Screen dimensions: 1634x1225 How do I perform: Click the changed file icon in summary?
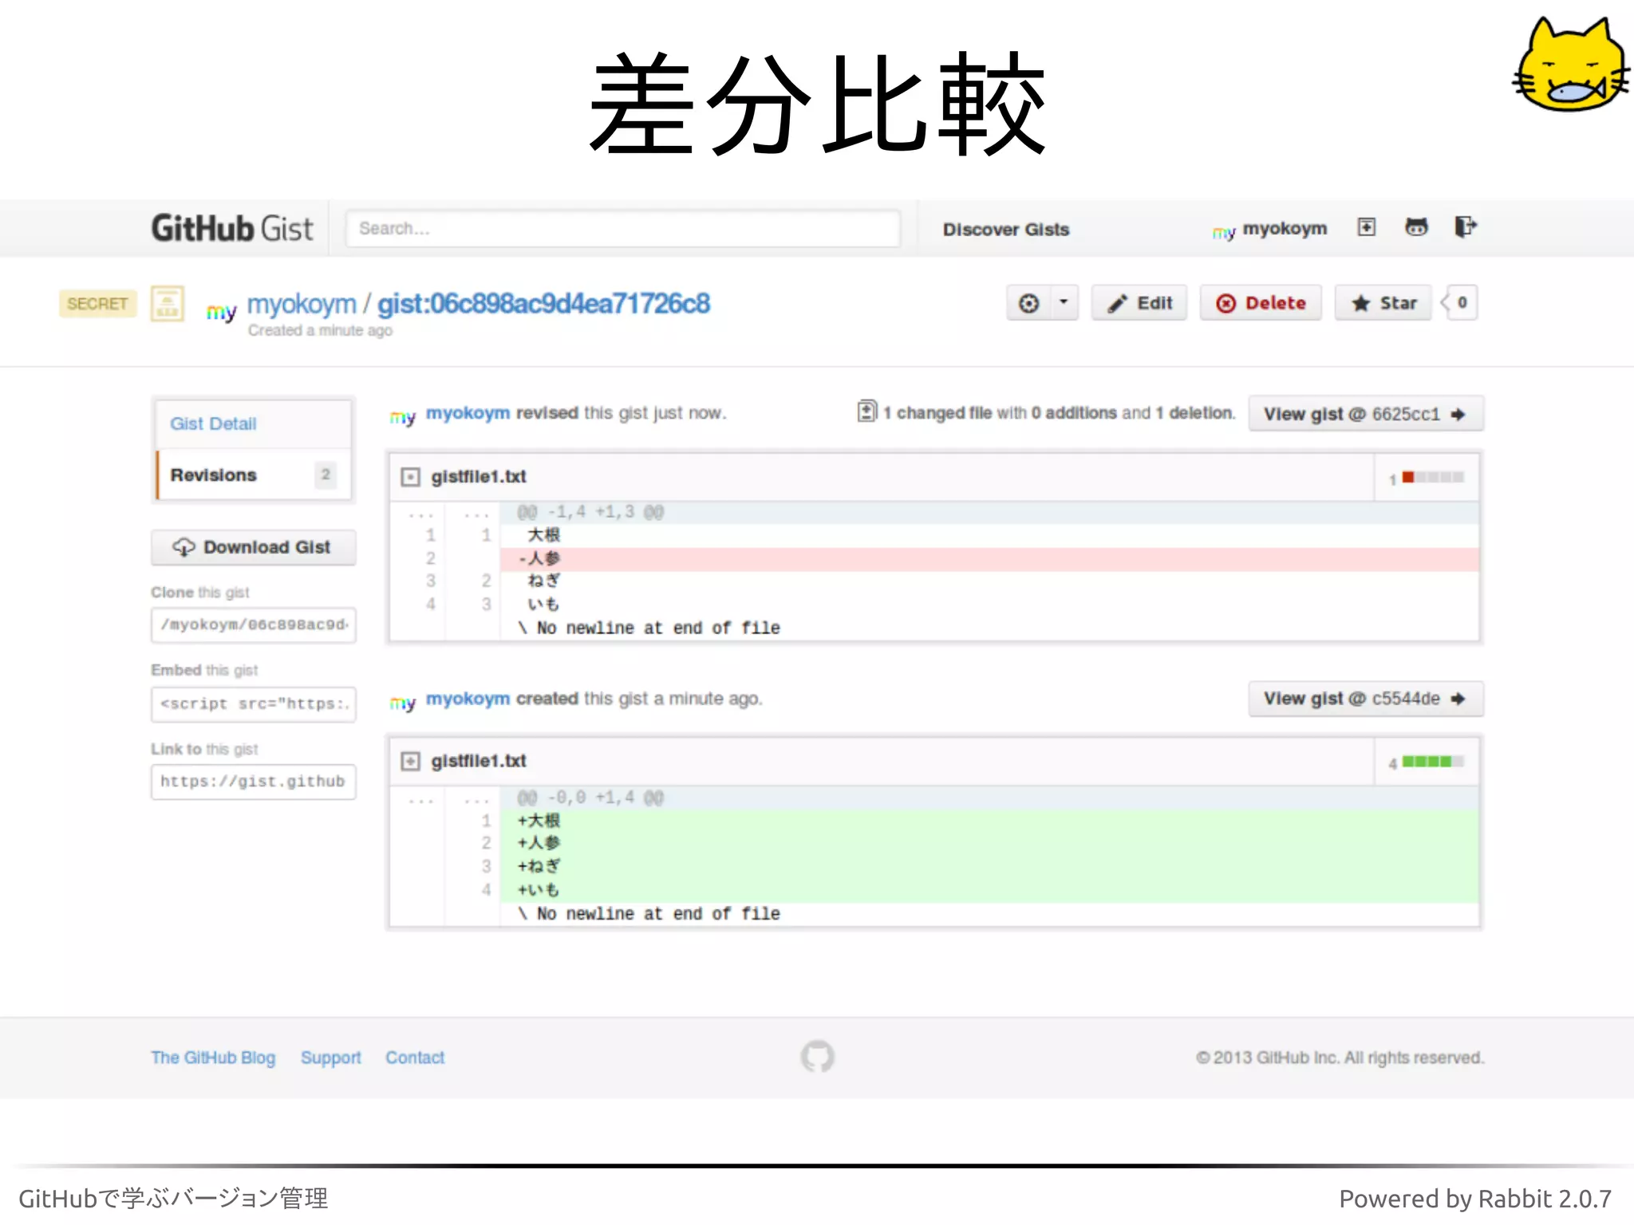[866, 412]
